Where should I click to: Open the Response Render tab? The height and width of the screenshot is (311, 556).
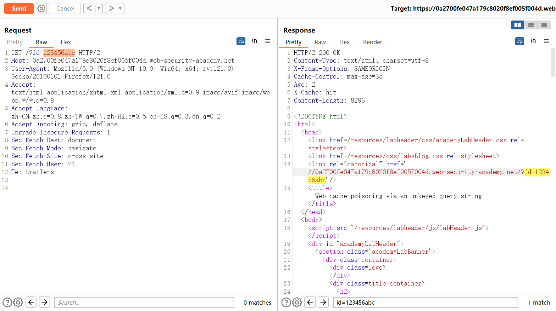coord(372,42)
